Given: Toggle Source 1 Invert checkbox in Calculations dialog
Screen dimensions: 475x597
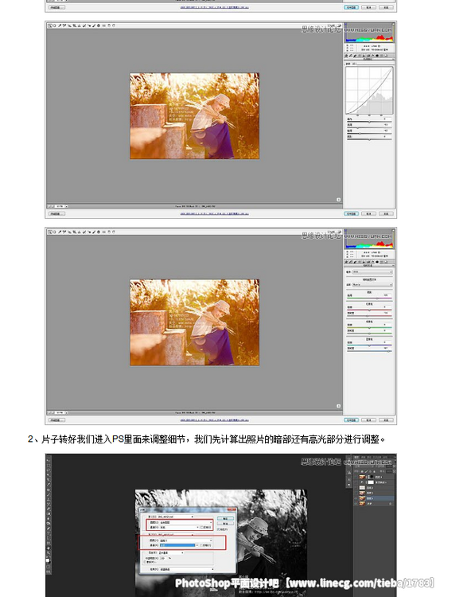Looking at the screenshot, I should tap(202, 527).
